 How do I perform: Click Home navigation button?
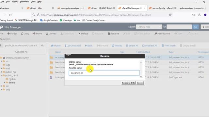[x=56, y=45]
